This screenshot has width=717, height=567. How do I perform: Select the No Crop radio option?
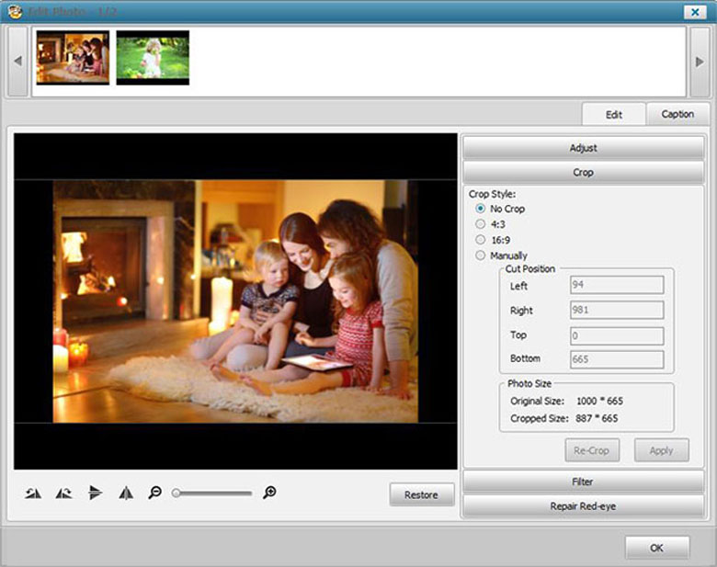click(480, 209)
